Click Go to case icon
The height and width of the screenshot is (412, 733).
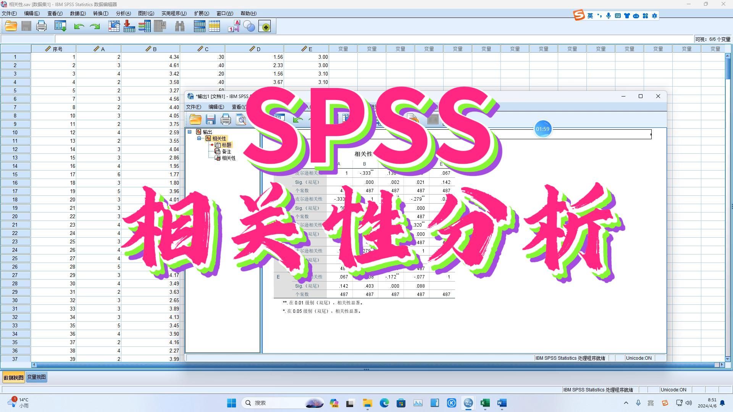tap(114, 26)
